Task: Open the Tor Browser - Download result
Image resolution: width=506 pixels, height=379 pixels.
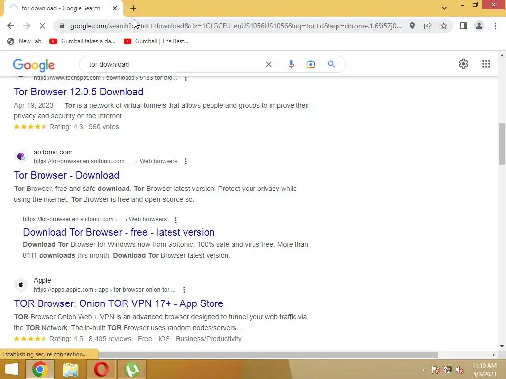Action: click(x=67, y=175)
